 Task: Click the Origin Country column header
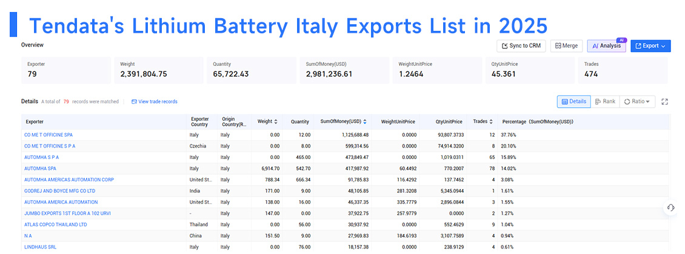[x=234, y=122]
